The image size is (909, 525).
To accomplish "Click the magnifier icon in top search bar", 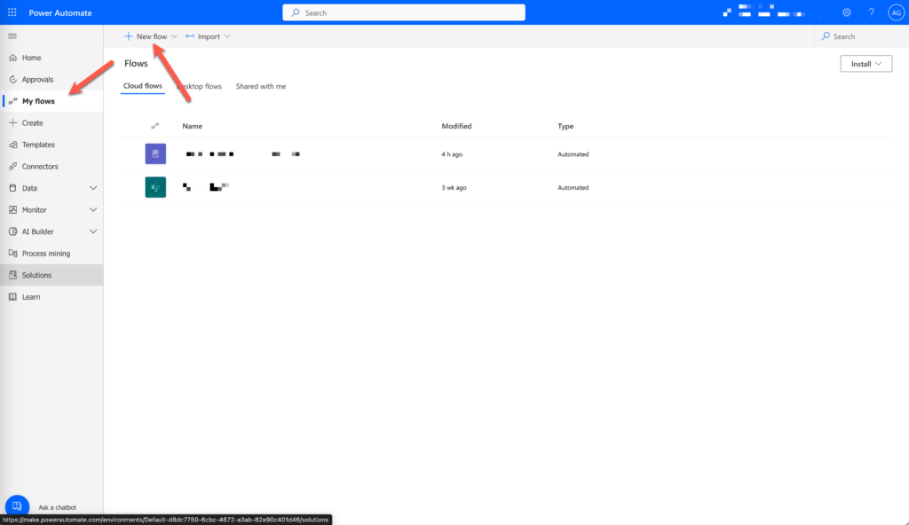I will (x=295, y=12).
